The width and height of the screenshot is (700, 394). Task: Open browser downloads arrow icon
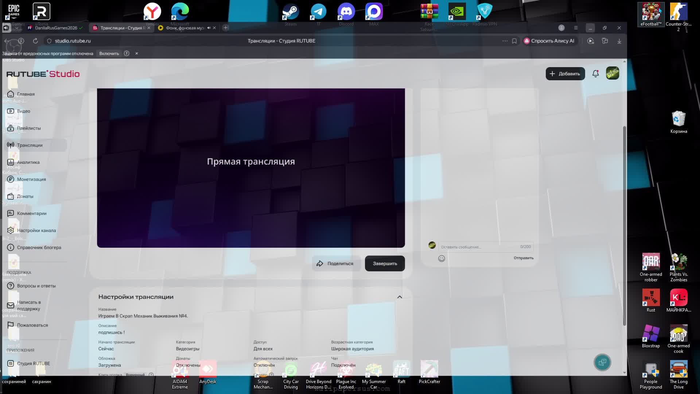pos(619,41)
